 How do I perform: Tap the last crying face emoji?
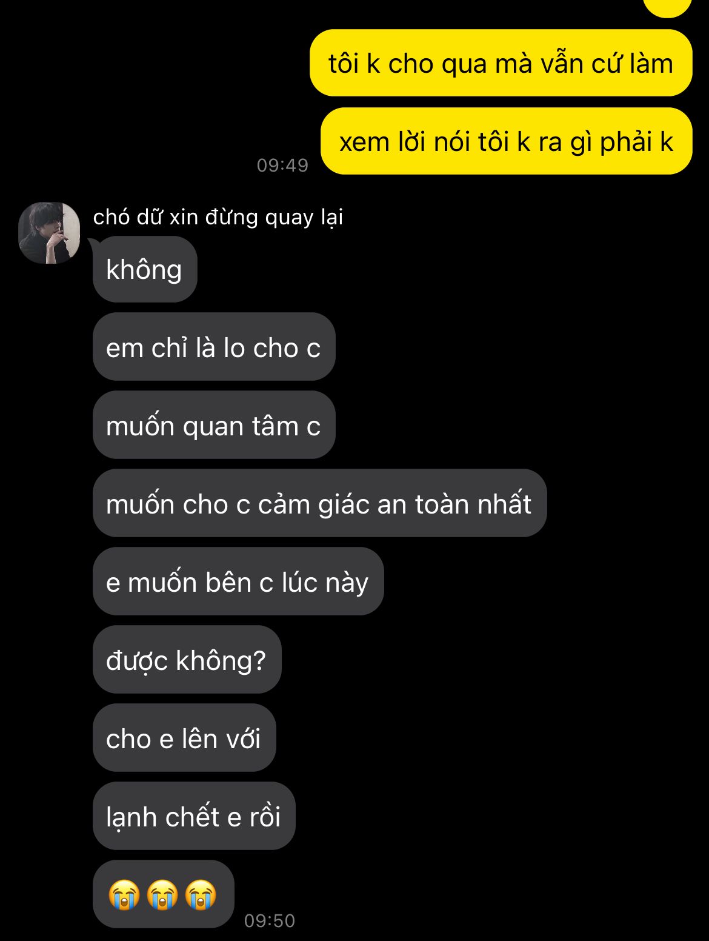201,895
